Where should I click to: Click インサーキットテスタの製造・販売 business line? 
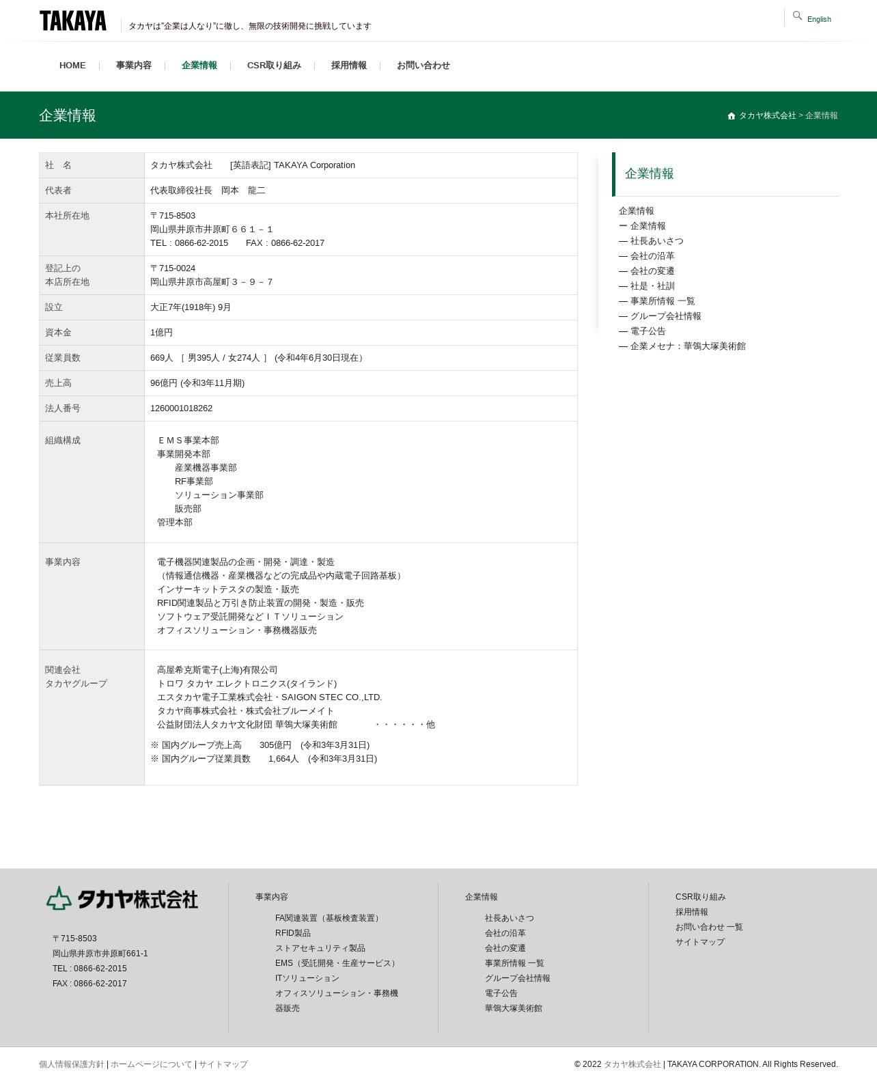(x=228, y=589)
